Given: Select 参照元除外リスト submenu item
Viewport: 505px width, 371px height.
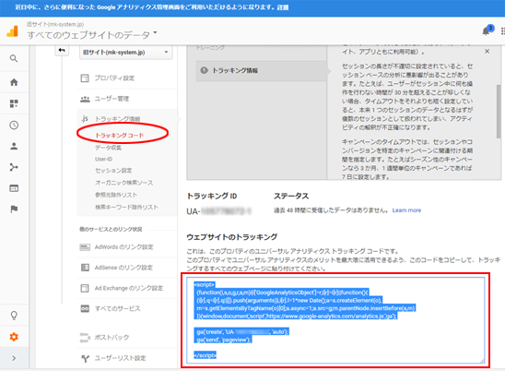Looking at the screenshot, I should click(116, 195).
